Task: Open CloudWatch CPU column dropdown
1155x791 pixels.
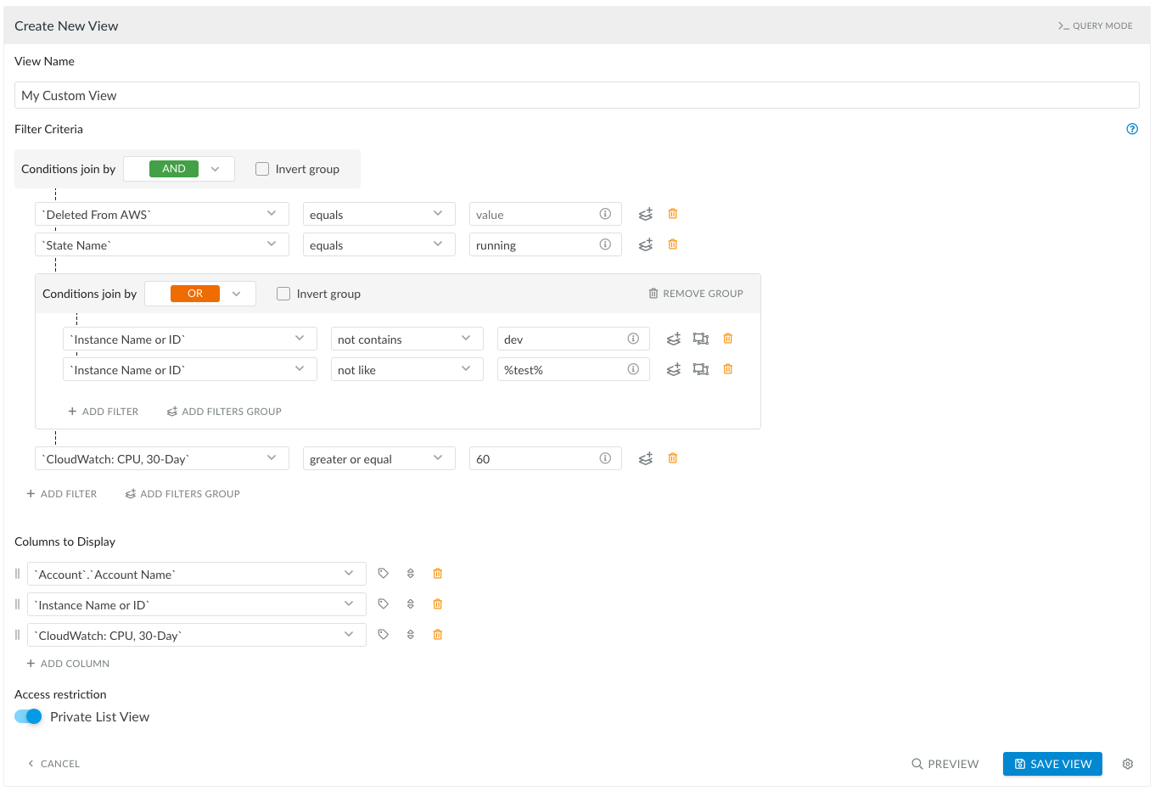Action: point(197,635)
